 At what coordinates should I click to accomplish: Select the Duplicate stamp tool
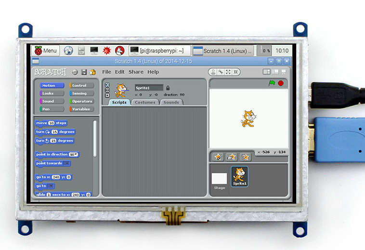pyautogui.click(x=213, y=72)
